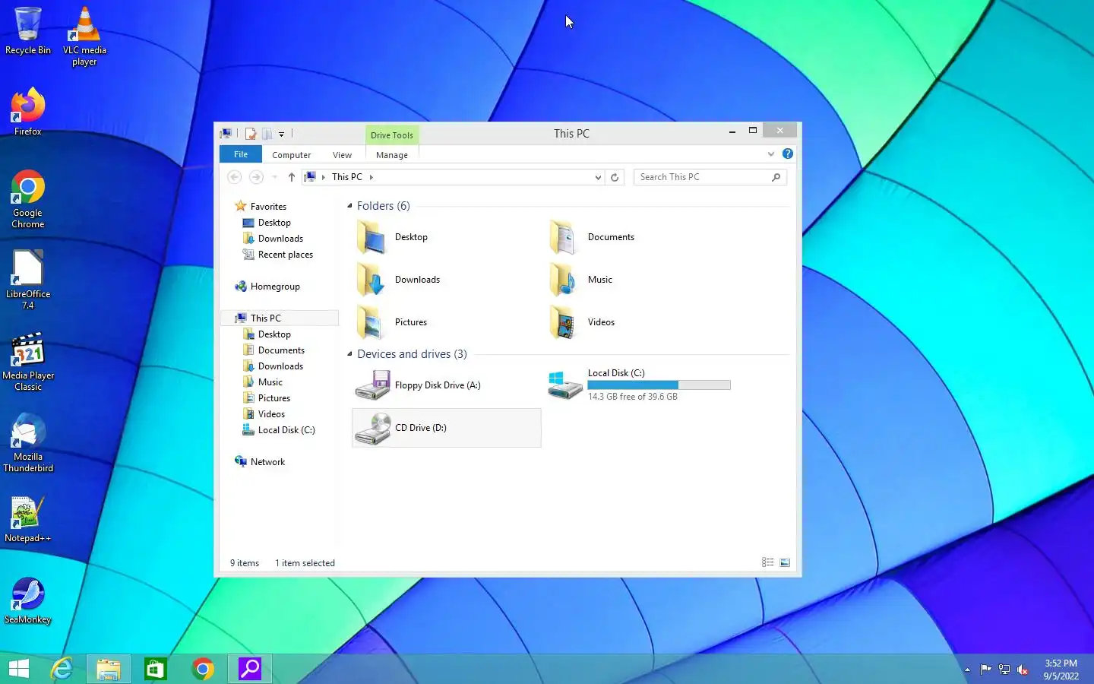The image size is (1094, 684).
Task: Open Mozilla Thunderbird desktop shortcut
Action: 28,443
